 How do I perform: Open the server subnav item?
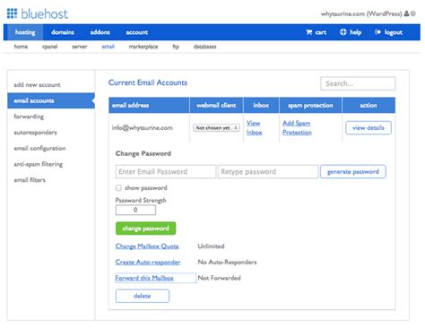click(80, 47)
